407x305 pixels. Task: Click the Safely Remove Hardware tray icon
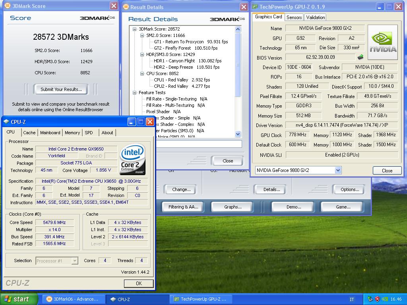point(370,299)
